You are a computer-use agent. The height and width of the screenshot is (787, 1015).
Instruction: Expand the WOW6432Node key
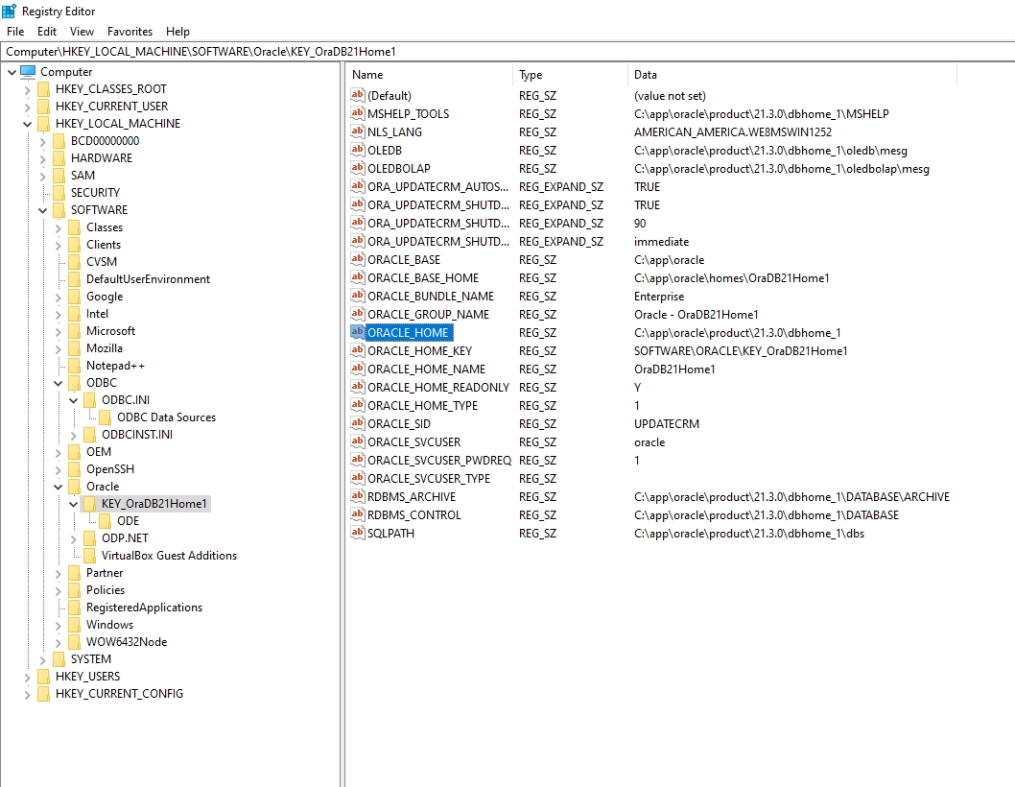[58, 642]
